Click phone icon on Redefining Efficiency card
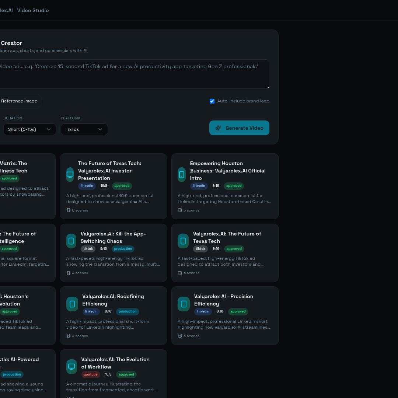 [x=72, y=304]
